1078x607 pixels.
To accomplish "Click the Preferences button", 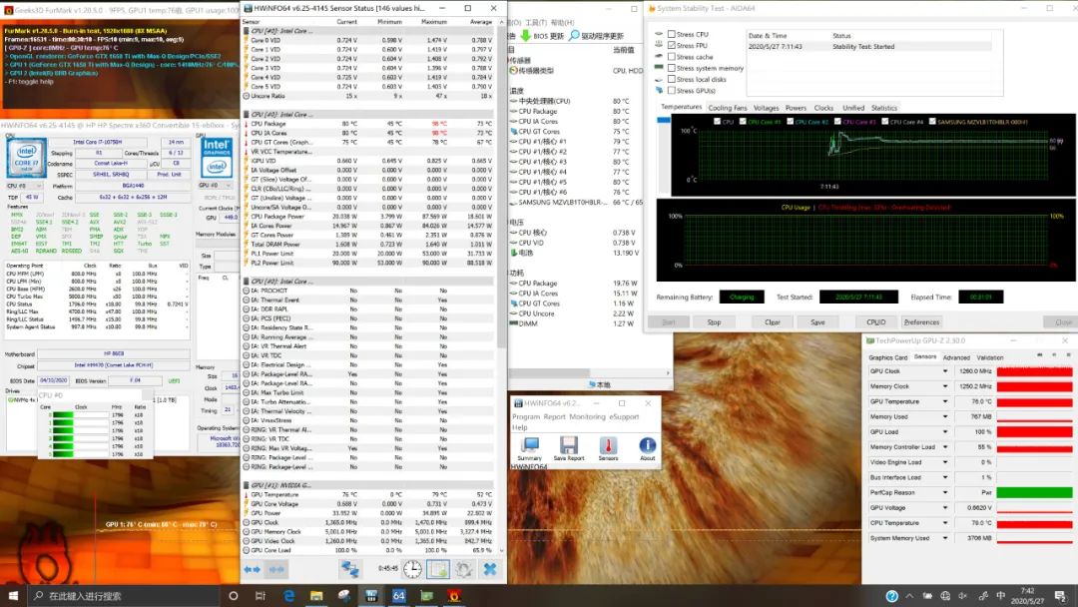I will pyautogui.click(x=921, y=322).
